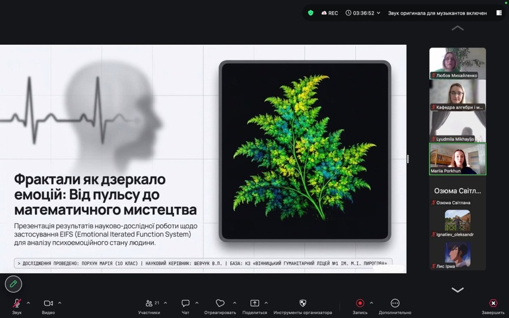Select Lyudmila Mikhayljo video thumbnail
This screenshot has width=509, height=318.
point(458,127)
